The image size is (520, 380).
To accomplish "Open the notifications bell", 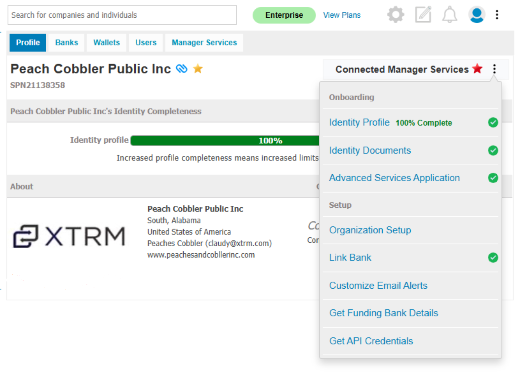I will coord(450,15).
